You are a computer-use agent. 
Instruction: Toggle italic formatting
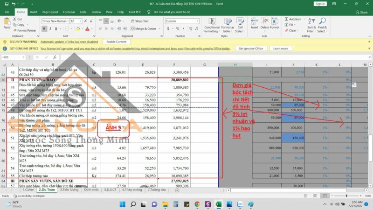click(x=49, y=28)
